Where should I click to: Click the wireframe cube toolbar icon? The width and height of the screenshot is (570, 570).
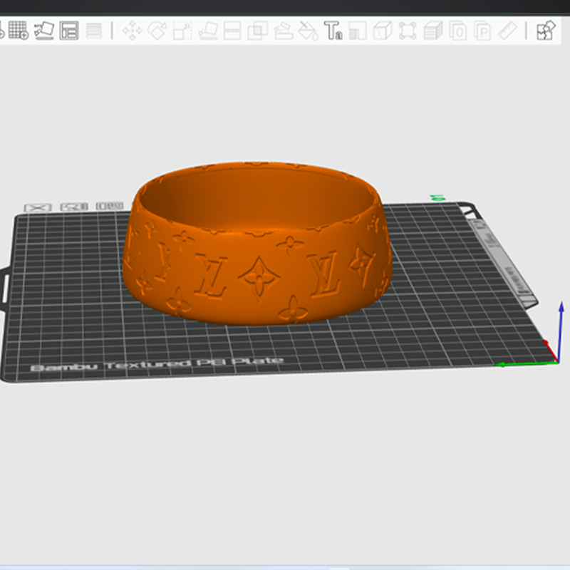click(x=383, y=30)
